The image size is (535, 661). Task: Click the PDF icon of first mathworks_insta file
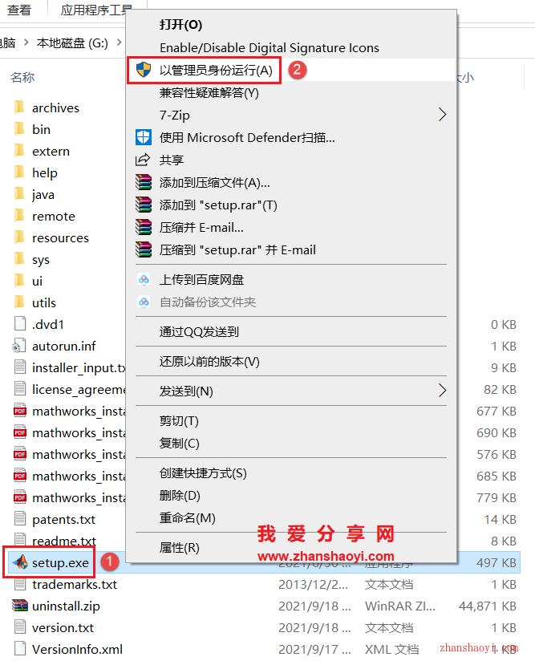click(x=20, y=411)
